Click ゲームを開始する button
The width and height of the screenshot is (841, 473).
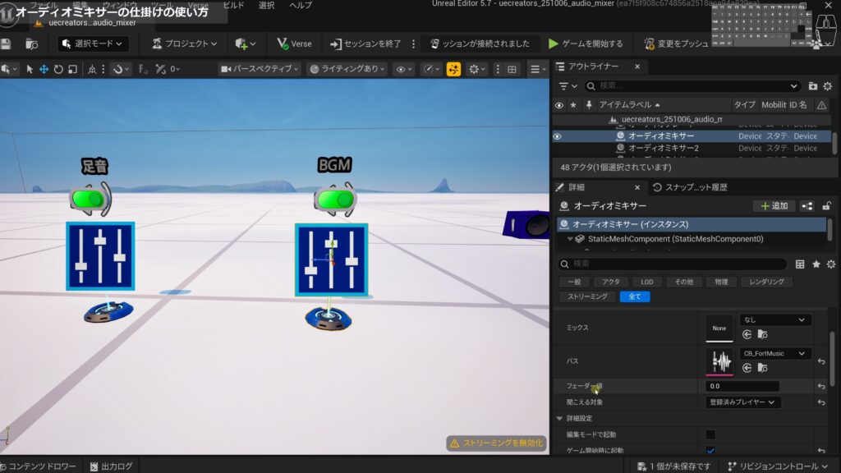click(586, 44)
